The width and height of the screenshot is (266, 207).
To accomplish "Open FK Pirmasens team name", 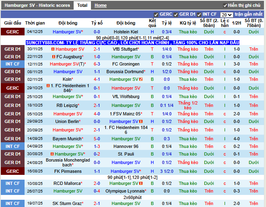I will coord(68,171).
